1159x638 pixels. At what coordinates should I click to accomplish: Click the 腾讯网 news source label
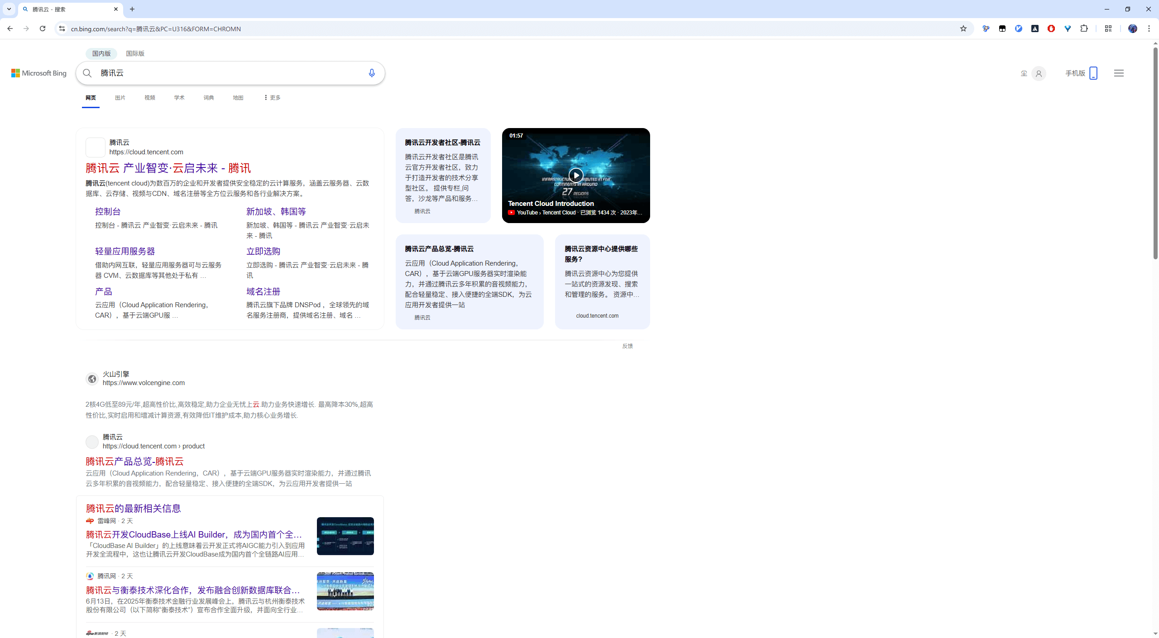[x=107, y=576]
